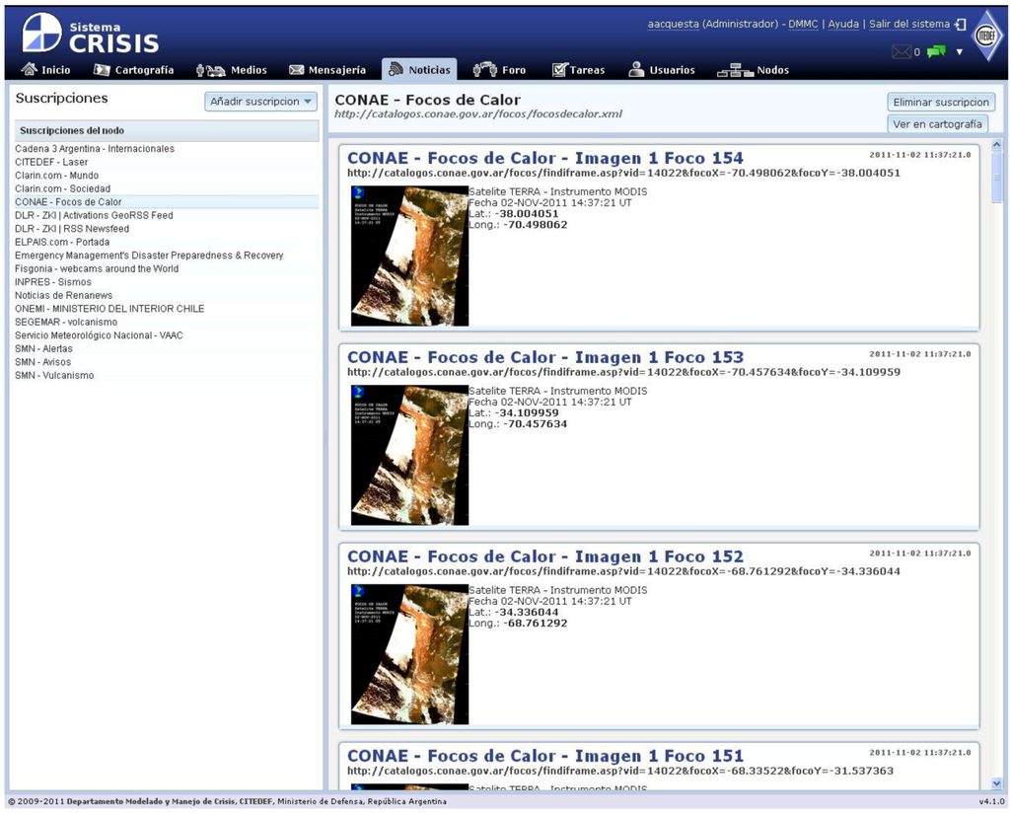Click the green chat bubbles icon

point(937,51)
